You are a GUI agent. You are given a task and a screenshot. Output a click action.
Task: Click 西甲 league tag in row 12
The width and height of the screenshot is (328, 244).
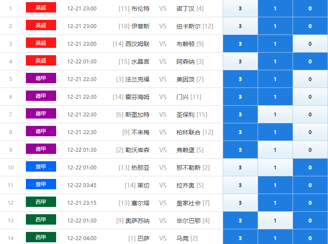pyautogui.click(x=41, y=202)
